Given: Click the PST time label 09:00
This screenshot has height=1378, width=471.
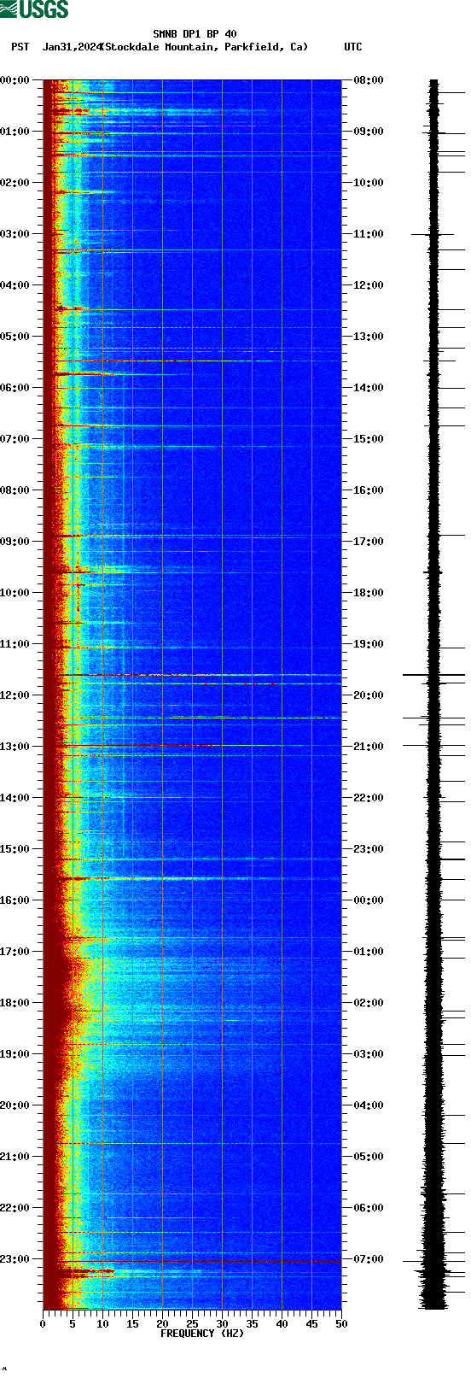Looking at the screenshot, I should (15, 542).
